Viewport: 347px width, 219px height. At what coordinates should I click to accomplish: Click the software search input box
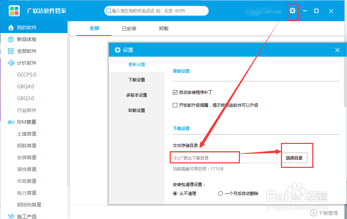156,11
